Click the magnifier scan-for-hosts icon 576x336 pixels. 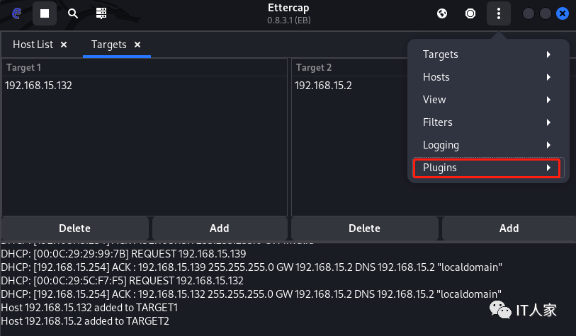[72, 13]
